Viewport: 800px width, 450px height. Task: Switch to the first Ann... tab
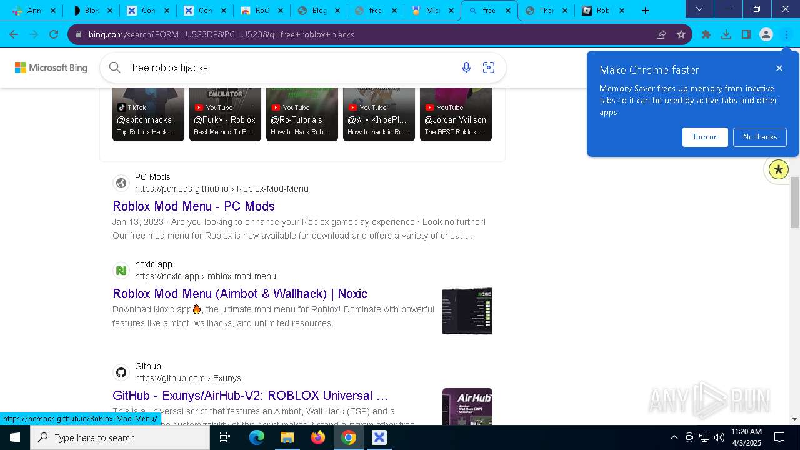[x=35, y=11]
